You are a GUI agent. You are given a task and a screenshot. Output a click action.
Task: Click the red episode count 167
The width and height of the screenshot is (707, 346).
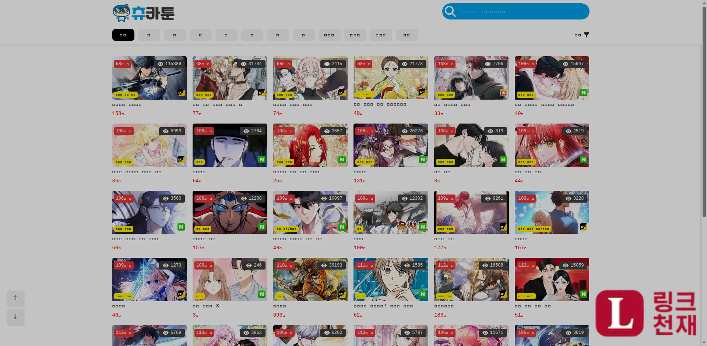[x=521, y=248]
